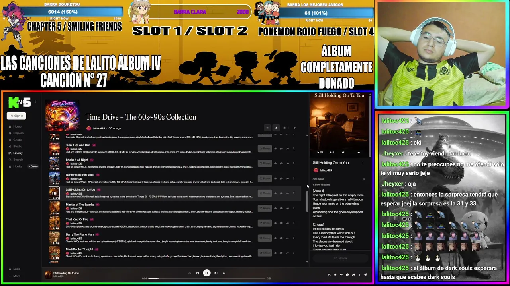510x286 pixels.
Task: Open more options for That Kind Of Fire
Action: click(294, 223)
